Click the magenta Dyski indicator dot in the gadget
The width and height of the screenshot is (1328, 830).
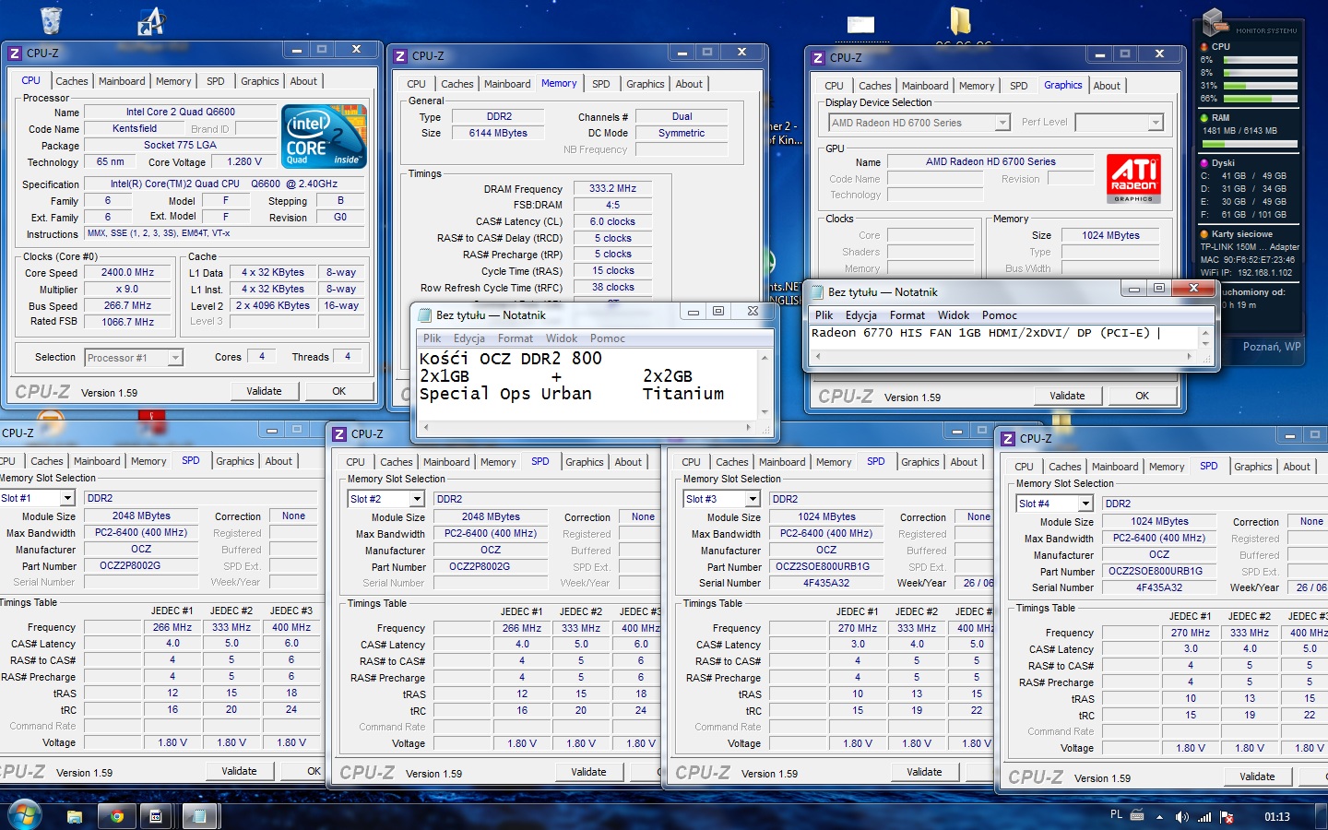1203,163
